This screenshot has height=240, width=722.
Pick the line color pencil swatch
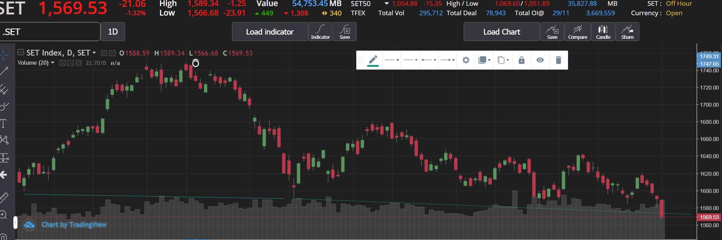click(373, 60)
